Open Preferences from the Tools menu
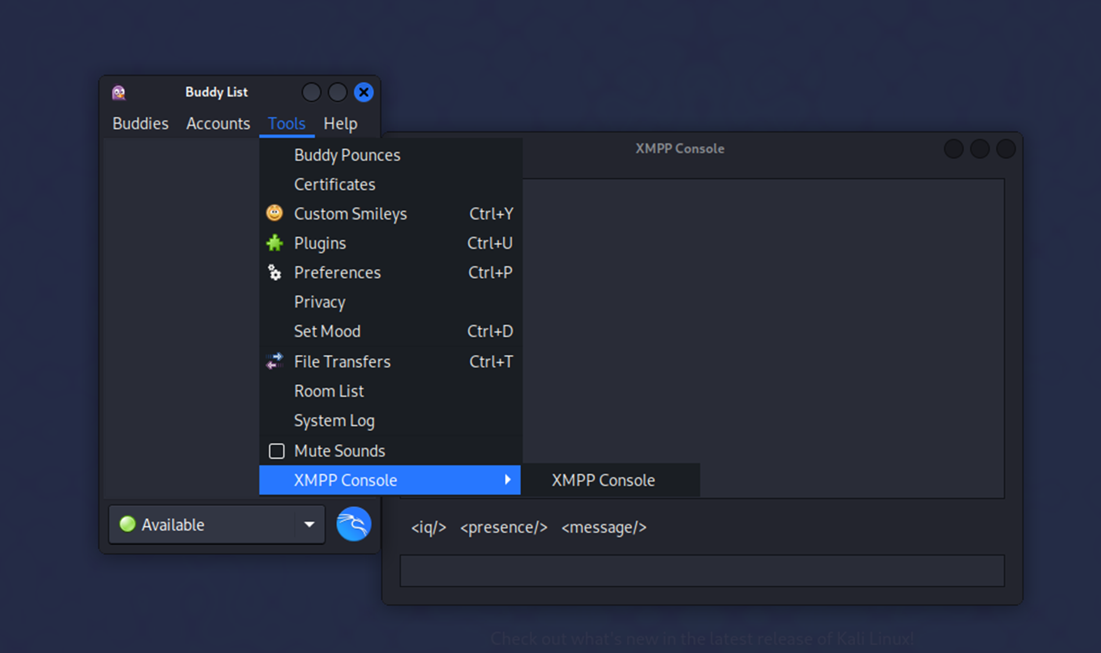The image size is (1101, 653). pos(390,272)
